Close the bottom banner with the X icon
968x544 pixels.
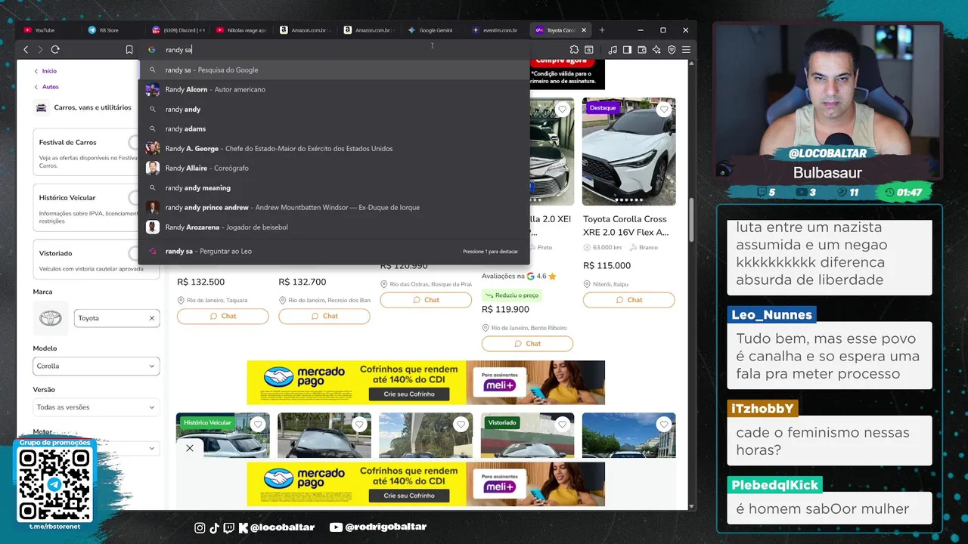pos(190,448)
